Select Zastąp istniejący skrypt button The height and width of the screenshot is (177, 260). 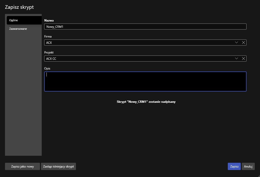click(58, 166)
